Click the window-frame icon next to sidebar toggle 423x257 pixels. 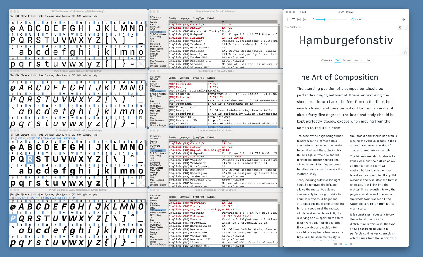[x=294, y=20]
